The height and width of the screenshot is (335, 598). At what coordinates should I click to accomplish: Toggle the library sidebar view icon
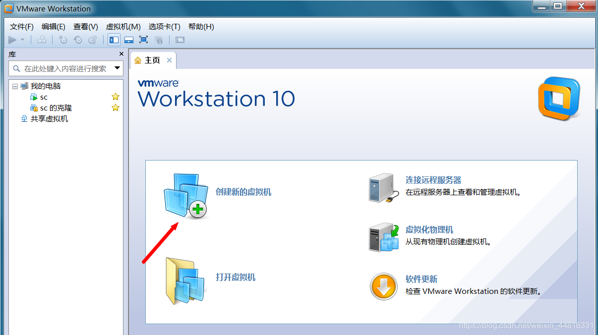[x=114, y=40]
